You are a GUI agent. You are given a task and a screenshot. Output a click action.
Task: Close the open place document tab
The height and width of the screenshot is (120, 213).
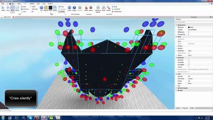tap(13, 17)
